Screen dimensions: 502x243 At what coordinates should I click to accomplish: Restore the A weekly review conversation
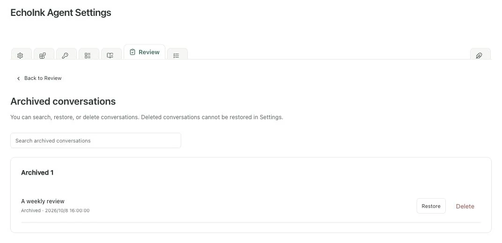coord(431,206)
